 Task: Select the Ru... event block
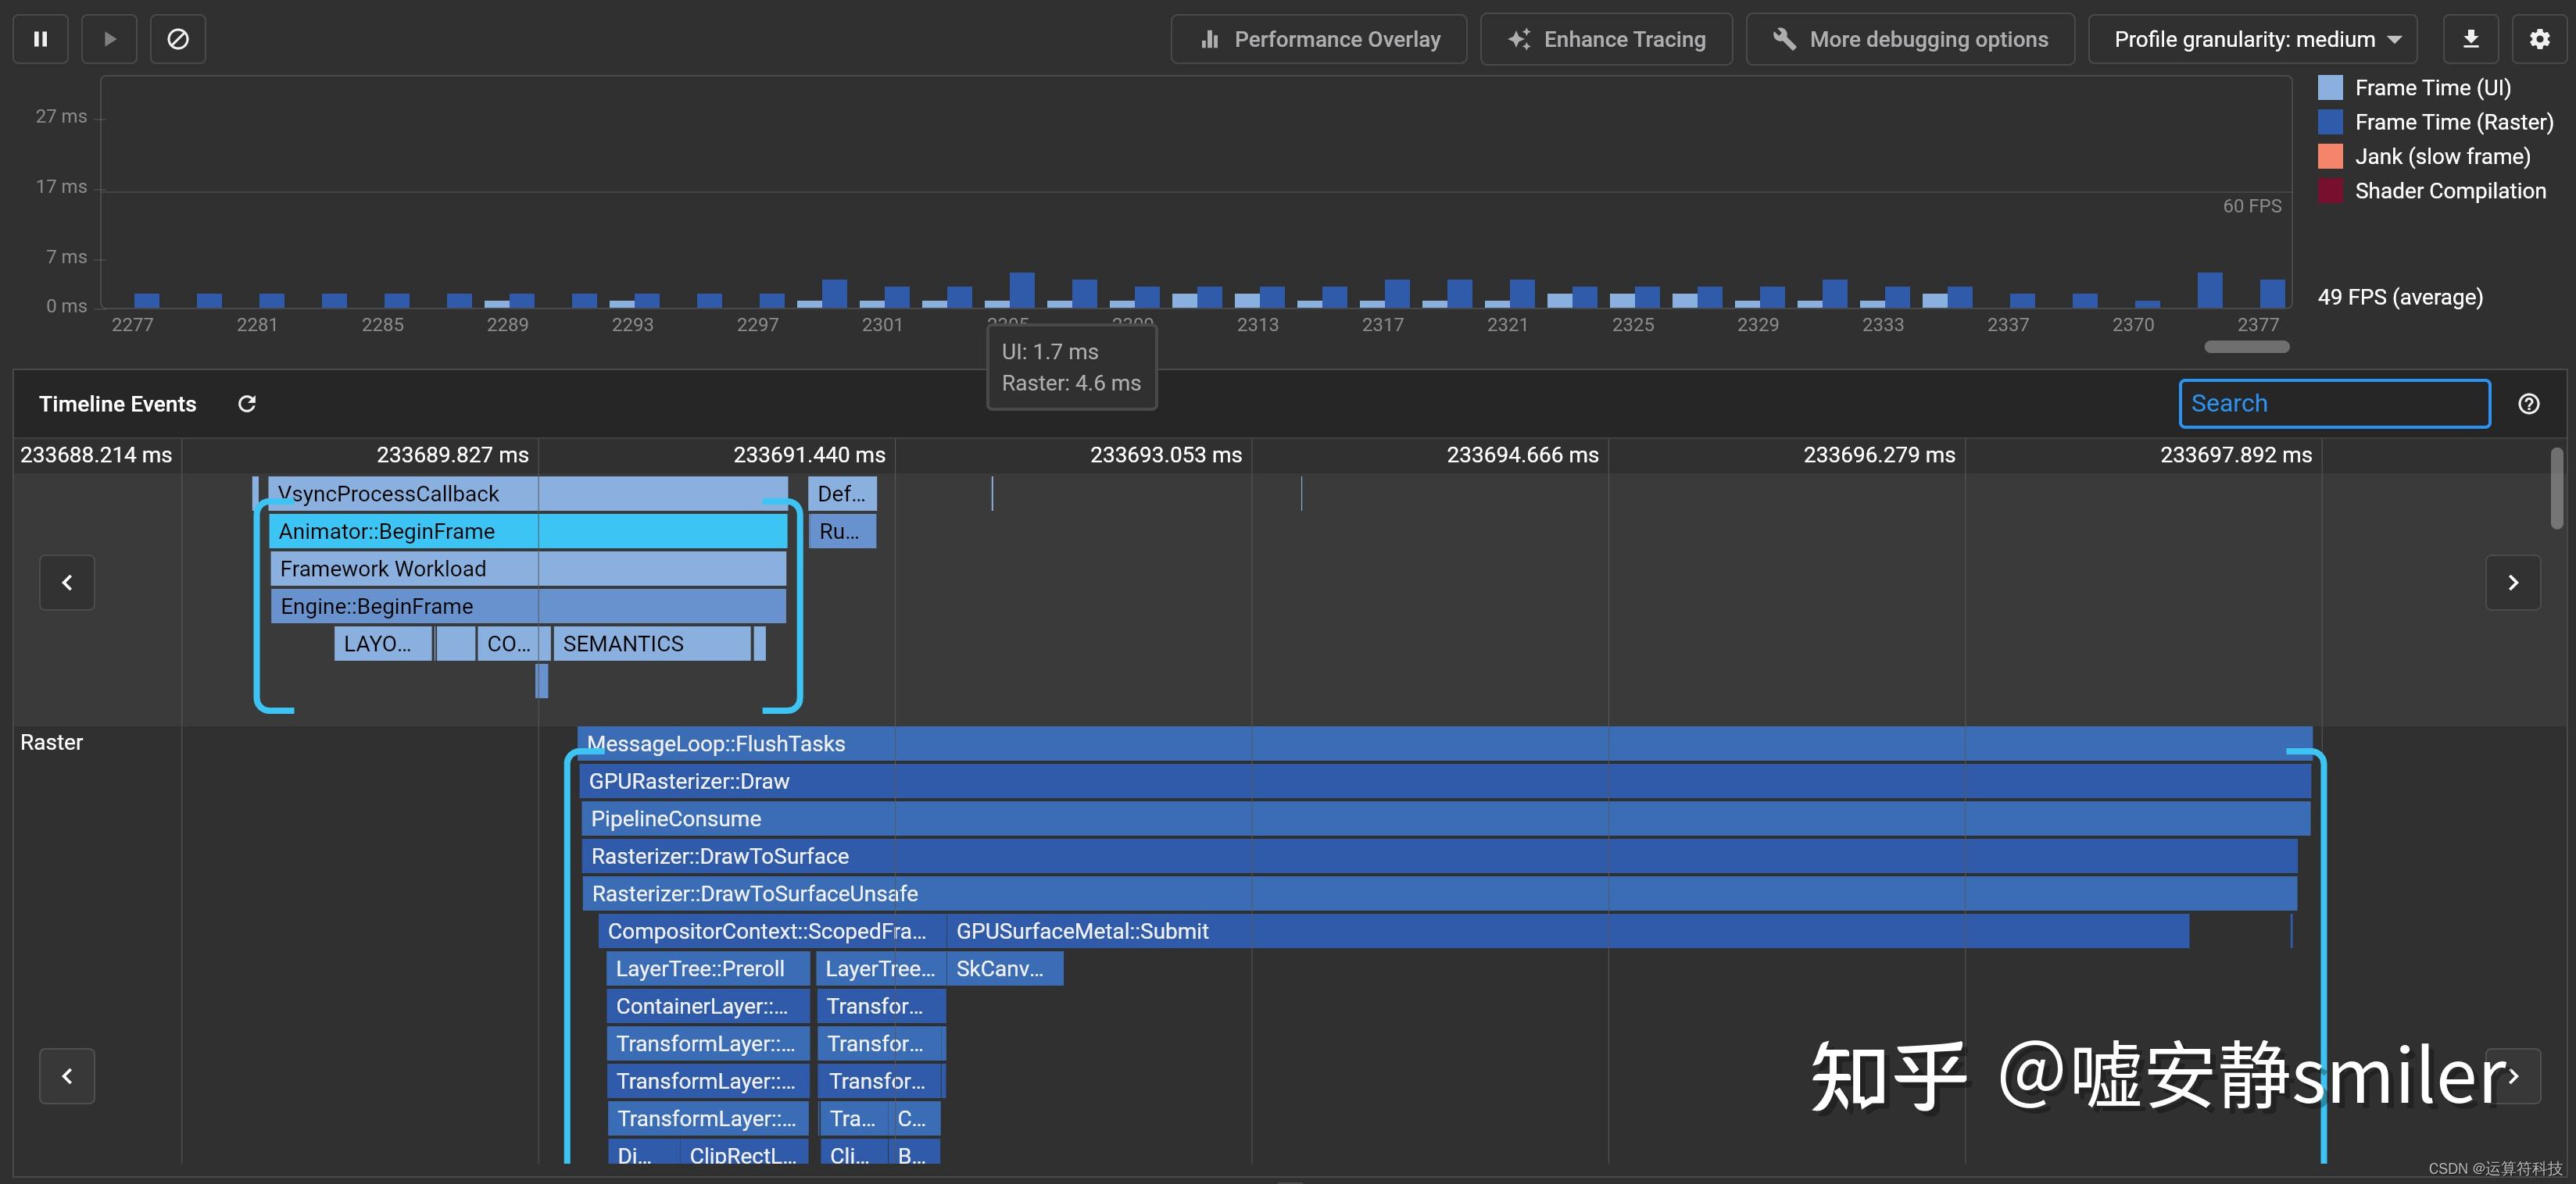tap(842, 532)
